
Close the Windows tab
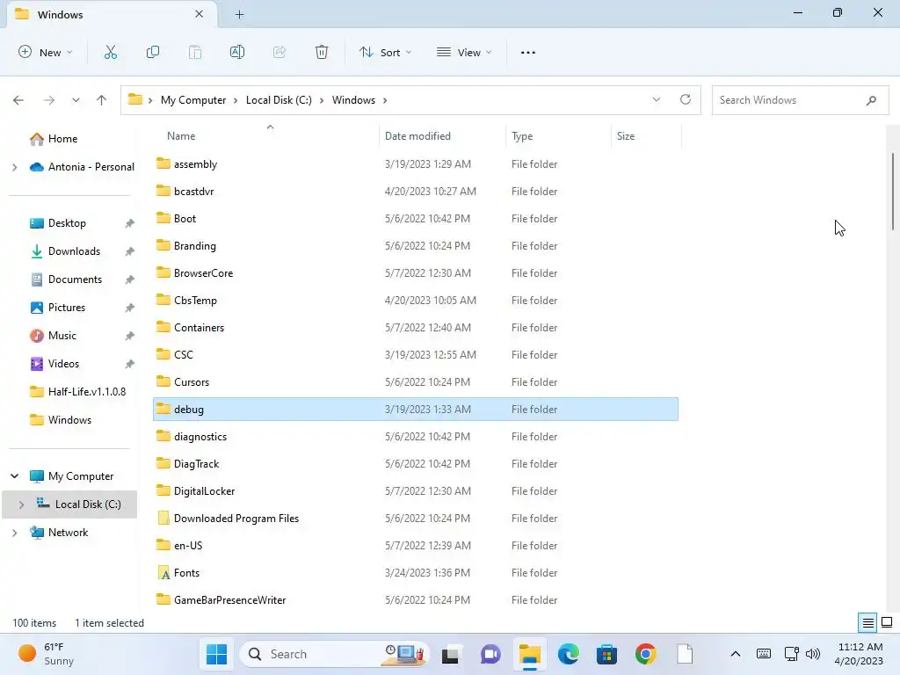pyautogui.click(x=200, y=14)
